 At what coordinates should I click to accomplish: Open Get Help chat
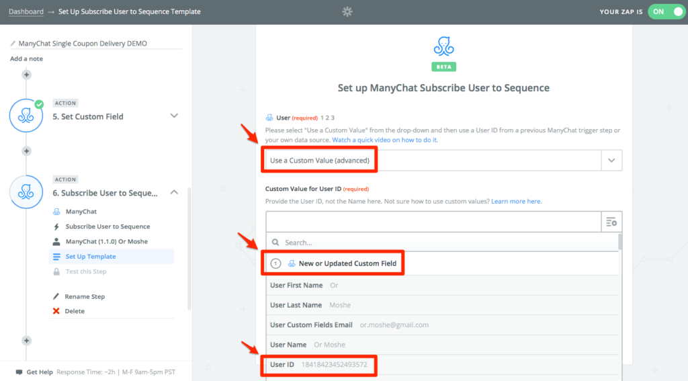pos(40,372)
